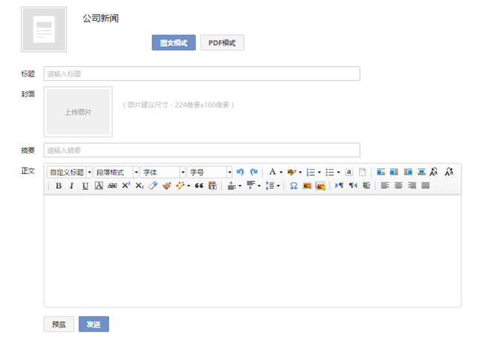Screen dimensions: 480x343
Task: Click the undo arrow
Action: click(240, 172)
